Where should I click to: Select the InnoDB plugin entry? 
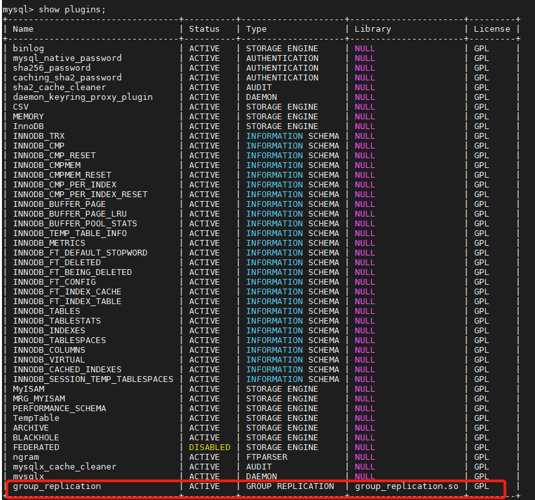click(x=28, y=126)
